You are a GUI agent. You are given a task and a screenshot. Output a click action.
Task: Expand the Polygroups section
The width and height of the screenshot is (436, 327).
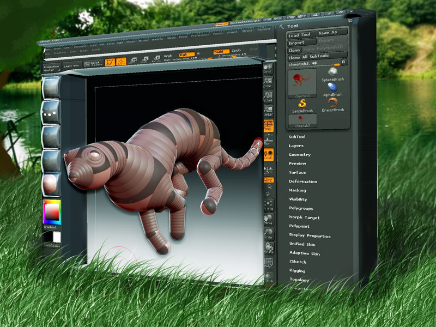point(301,208)
